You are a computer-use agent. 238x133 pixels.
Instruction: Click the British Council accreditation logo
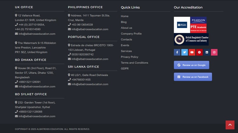click(x=182, y=25)
